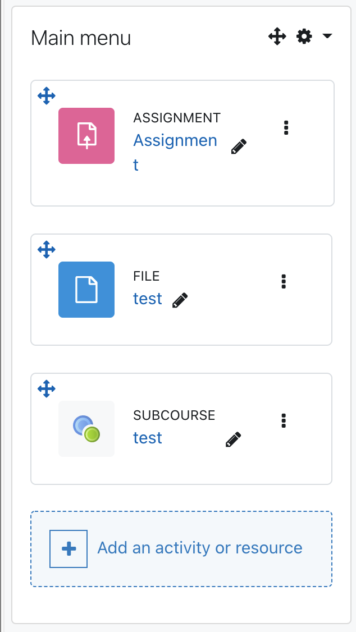Click the move handle on the File card
The width and height of the screenshot is (356, 632).
(x=47, y=250)
